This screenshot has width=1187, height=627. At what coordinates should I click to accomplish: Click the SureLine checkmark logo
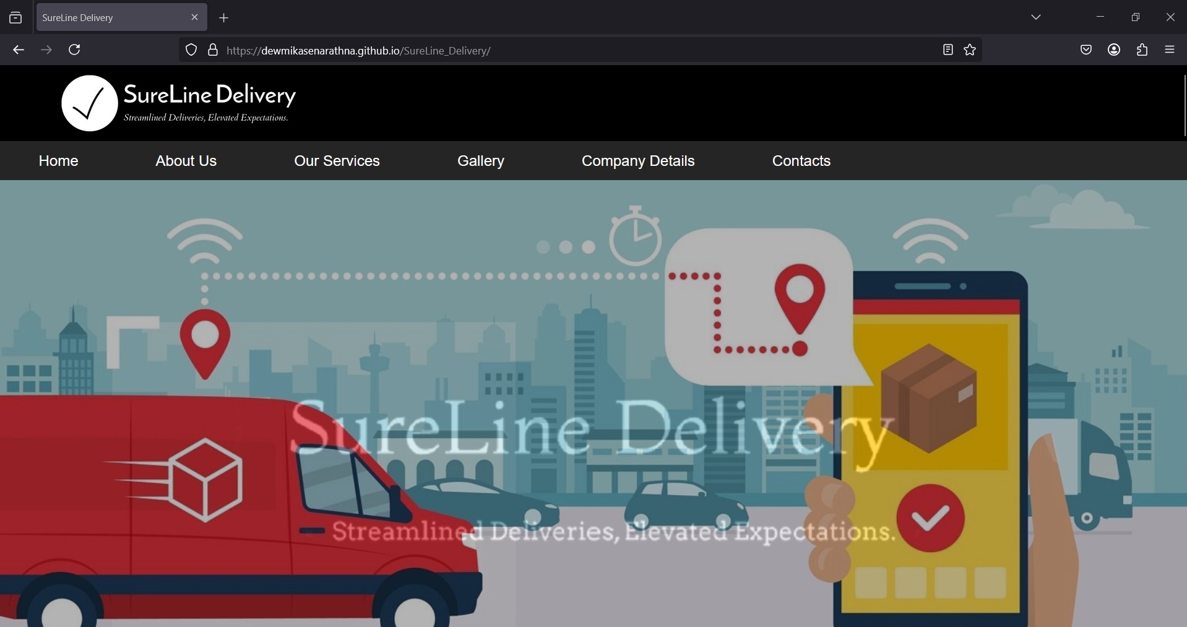[90, 103]
